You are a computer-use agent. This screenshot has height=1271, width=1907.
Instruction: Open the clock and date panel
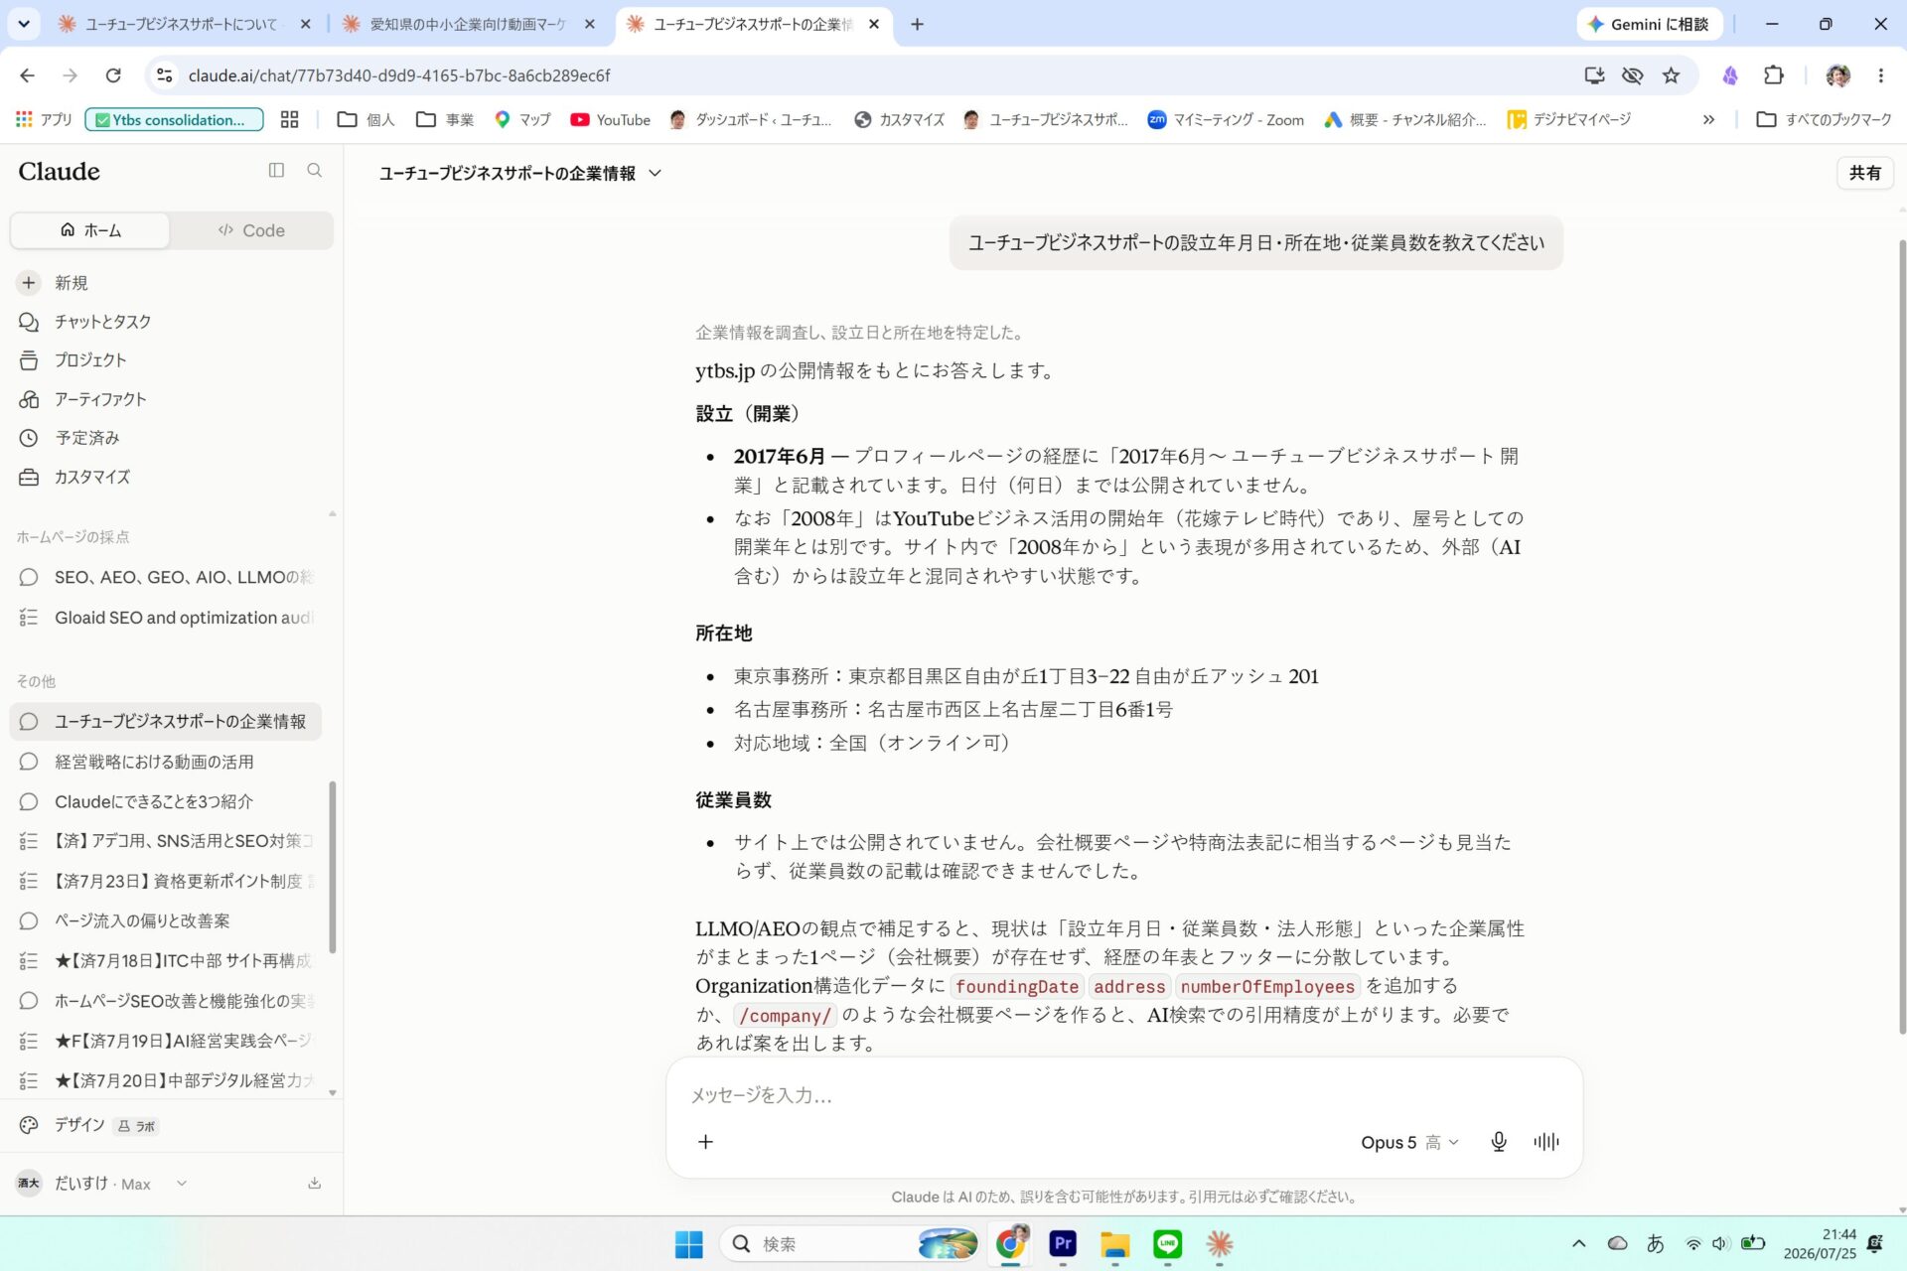click(x=1820, y=1244)
